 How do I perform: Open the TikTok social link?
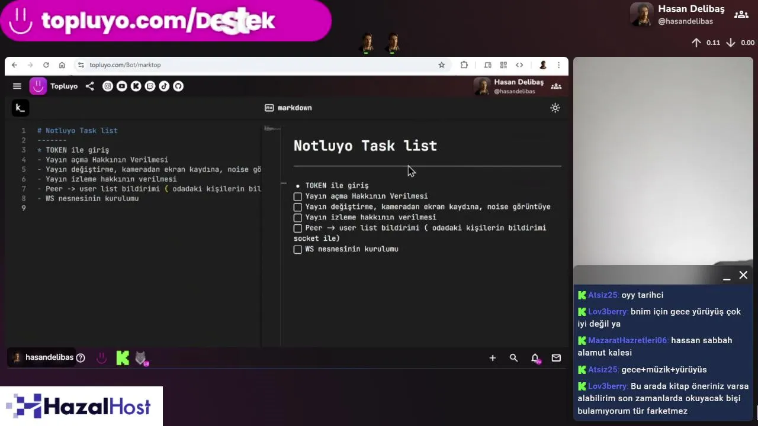click(164, 86)
